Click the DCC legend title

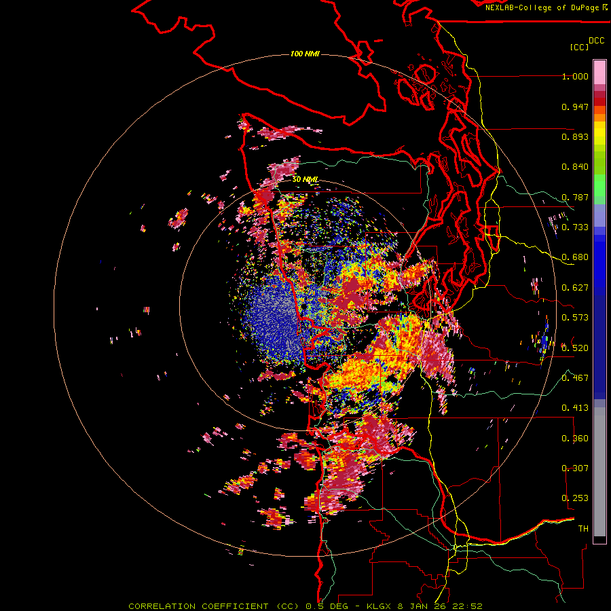coord(596,41)
